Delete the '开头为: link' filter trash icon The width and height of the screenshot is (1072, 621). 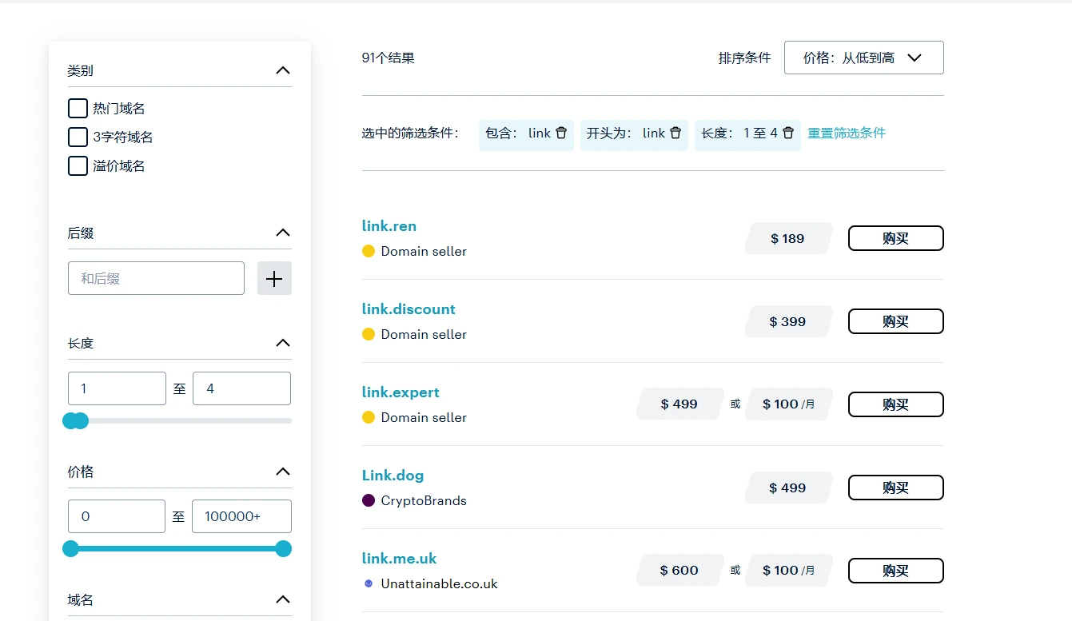[675, 133]
